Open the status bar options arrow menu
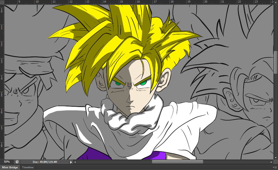 (71, 162)
